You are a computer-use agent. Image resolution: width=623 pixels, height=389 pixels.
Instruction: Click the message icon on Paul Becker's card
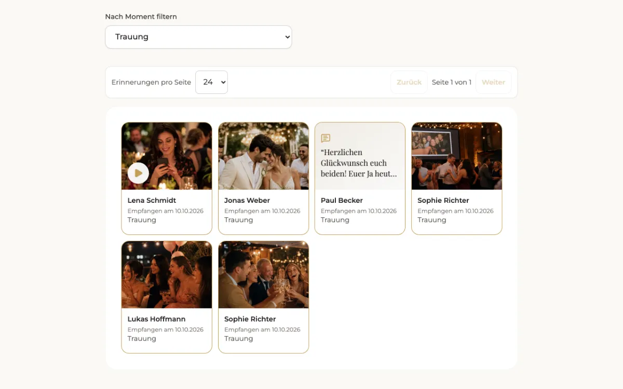(326, 138)
